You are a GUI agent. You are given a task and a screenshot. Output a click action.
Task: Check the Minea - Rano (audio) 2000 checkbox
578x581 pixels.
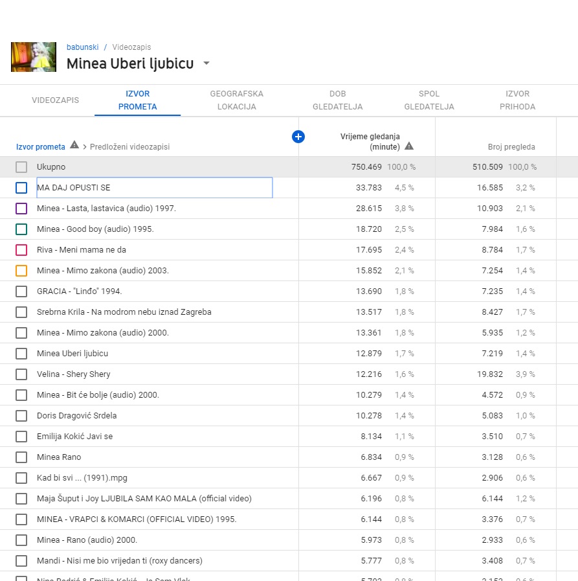[21, 540]
